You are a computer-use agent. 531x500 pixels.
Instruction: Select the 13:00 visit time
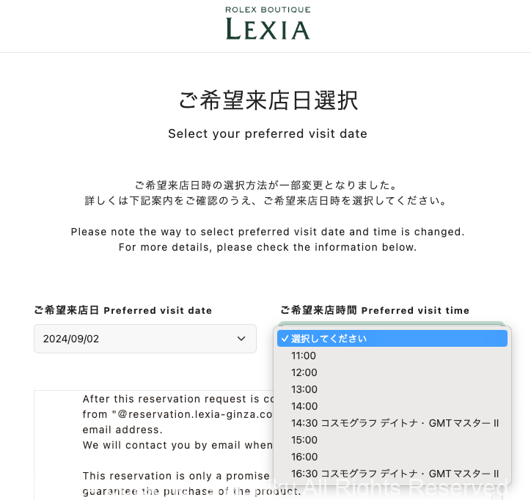click(304, 389)
